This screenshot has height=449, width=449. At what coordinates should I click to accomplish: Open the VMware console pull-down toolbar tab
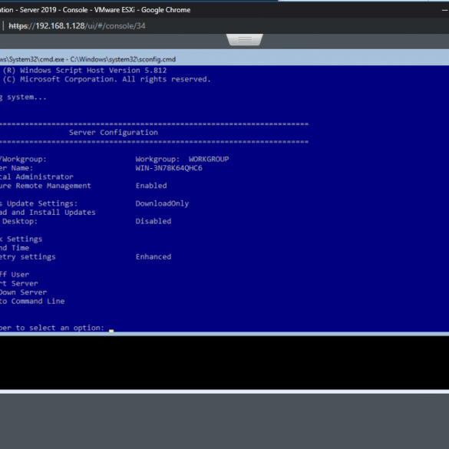click(244, 39)
